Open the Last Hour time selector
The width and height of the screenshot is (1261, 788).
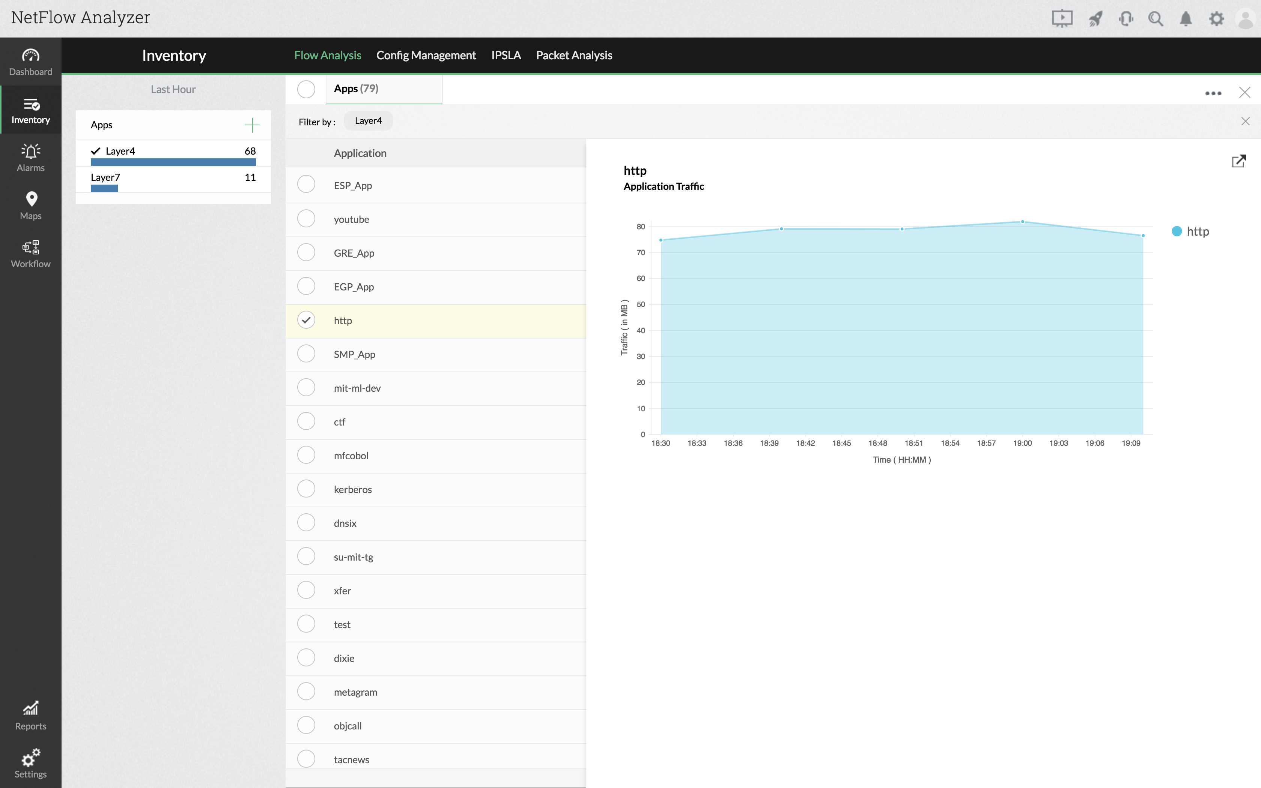(x=173, y=89)
